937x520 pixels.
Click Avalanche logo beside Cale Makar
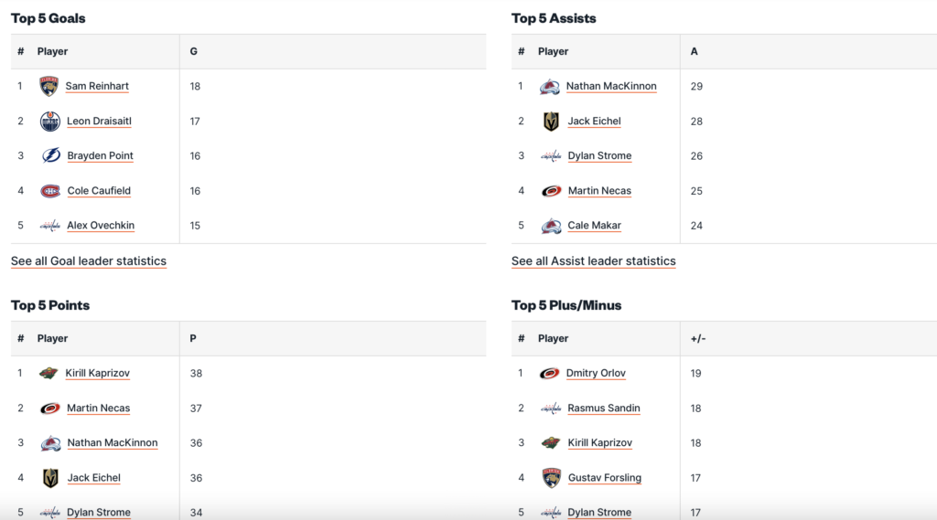coord(551,226)
